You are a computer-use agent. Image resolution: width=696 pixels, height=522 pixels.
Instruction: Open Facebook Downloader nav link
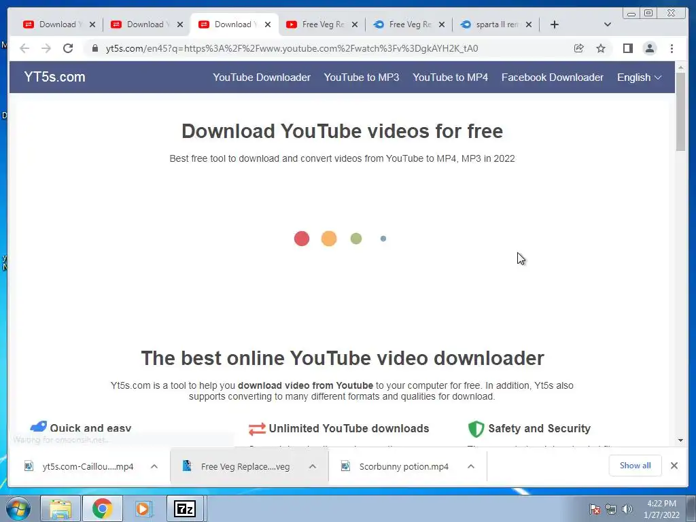(552, 77)
